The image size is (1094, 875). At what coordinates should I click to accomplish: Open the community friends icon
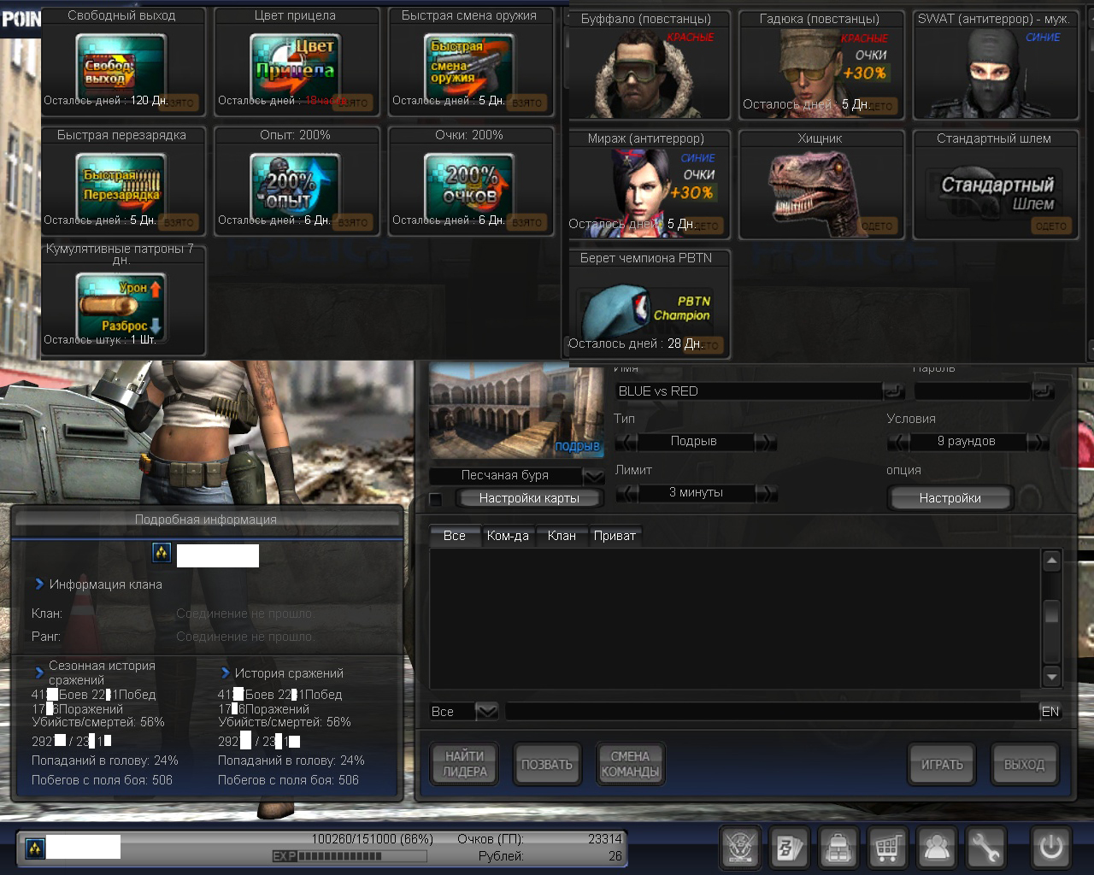tap(938, 848)
